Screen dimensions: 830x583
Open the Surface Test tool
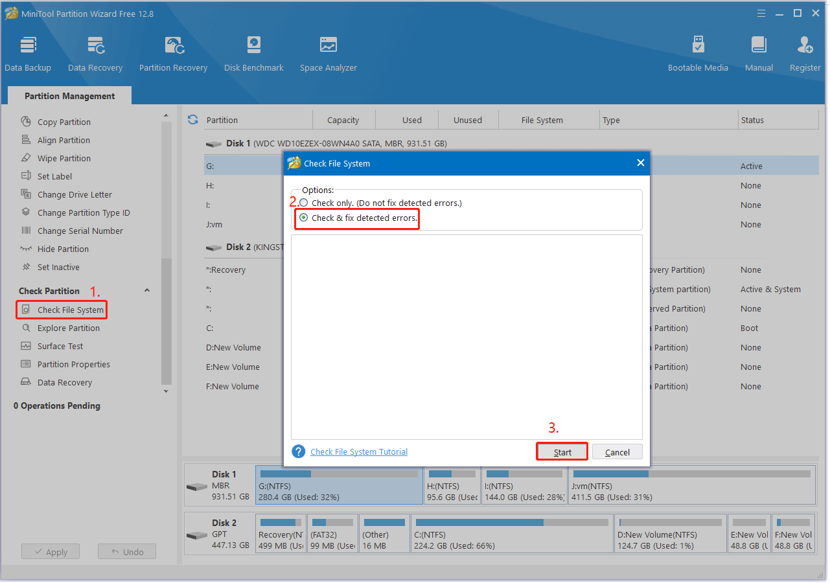(59, 346)
